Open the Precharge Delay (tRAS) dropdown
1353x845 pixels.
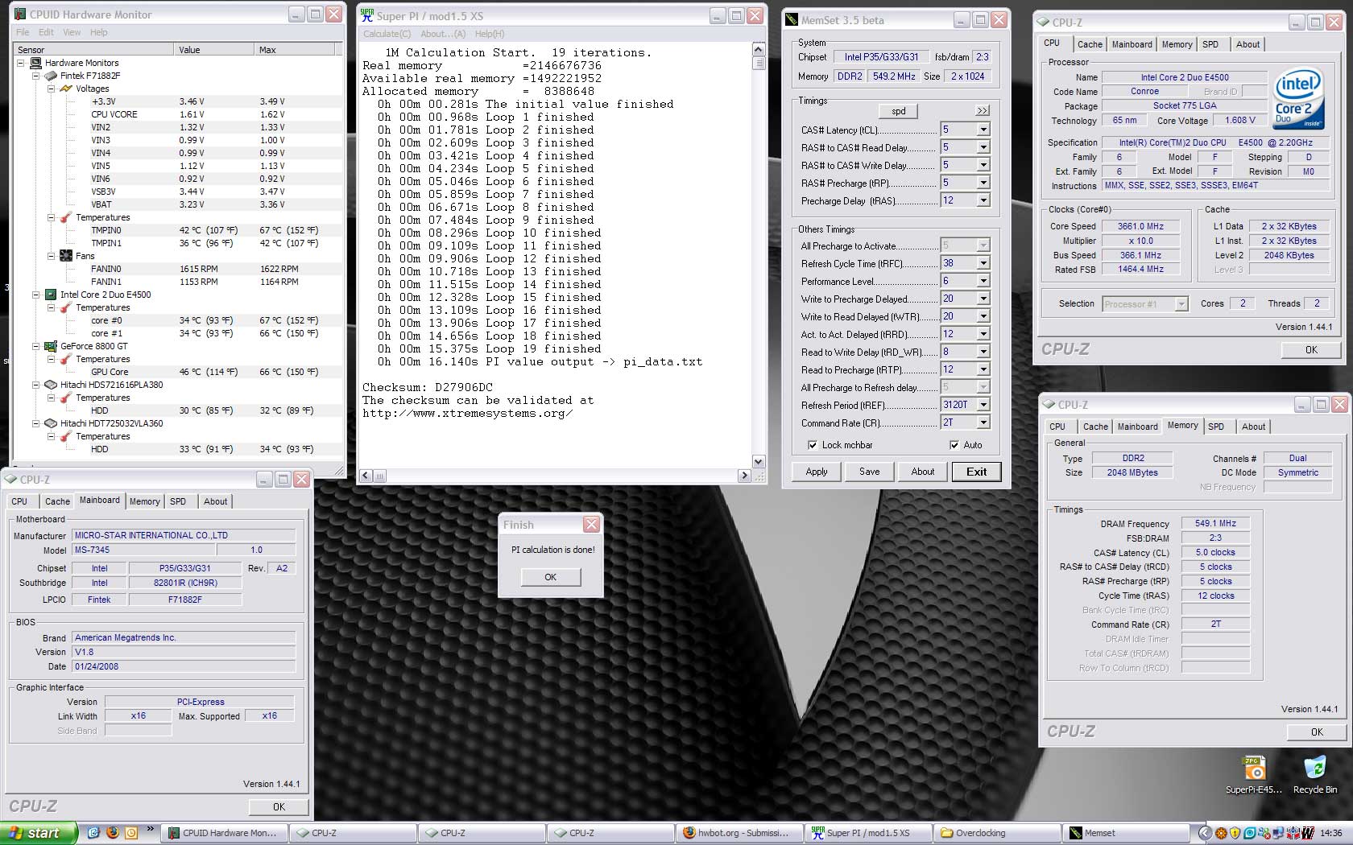(983, 200)
